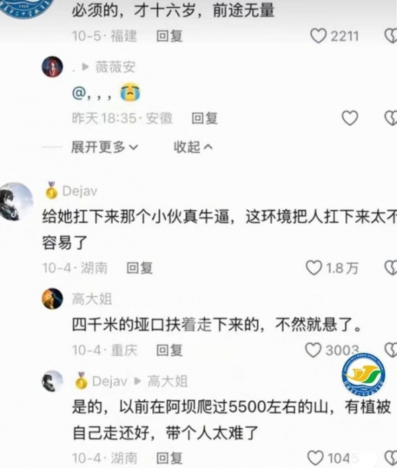Reply to Dejav's 湖南 top-level comment

pos(140,268)
